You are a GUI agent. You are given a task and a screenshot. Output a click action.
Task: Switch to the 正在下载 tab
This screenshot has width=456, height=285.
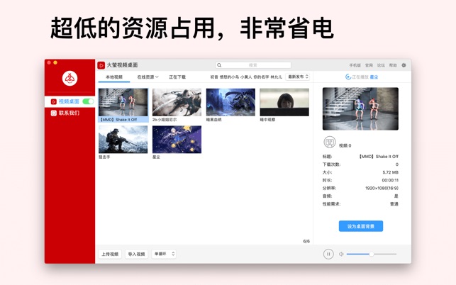click(x=177, y=77)
